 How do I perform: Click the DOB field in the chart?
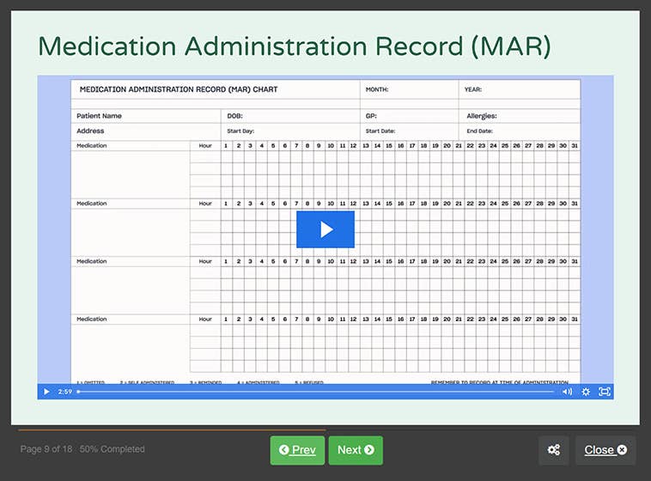tap(234, 116)
